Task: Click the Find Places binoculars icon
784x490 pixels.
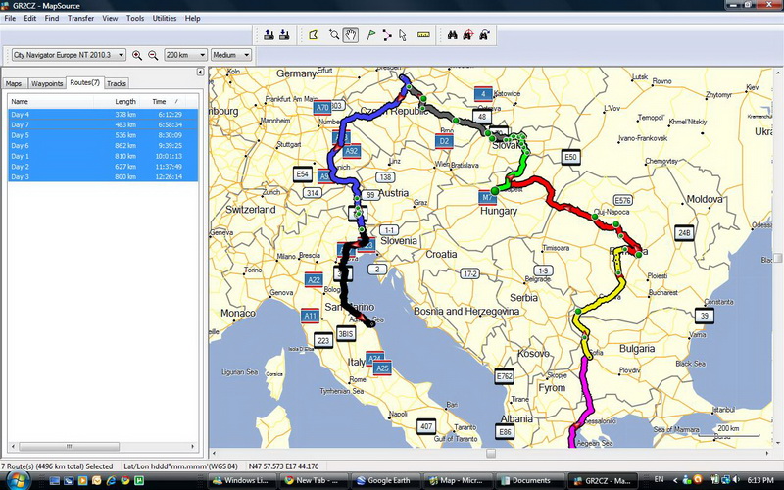Action: tap(453, 35)
